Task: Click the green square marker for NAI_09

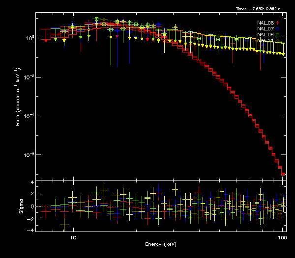Action: (x=278, y=34)
